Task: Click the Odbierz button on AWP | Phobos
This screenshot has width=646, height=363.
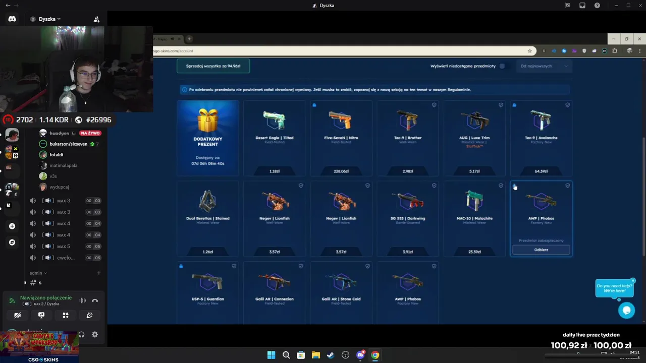Action: pos(541,250)
